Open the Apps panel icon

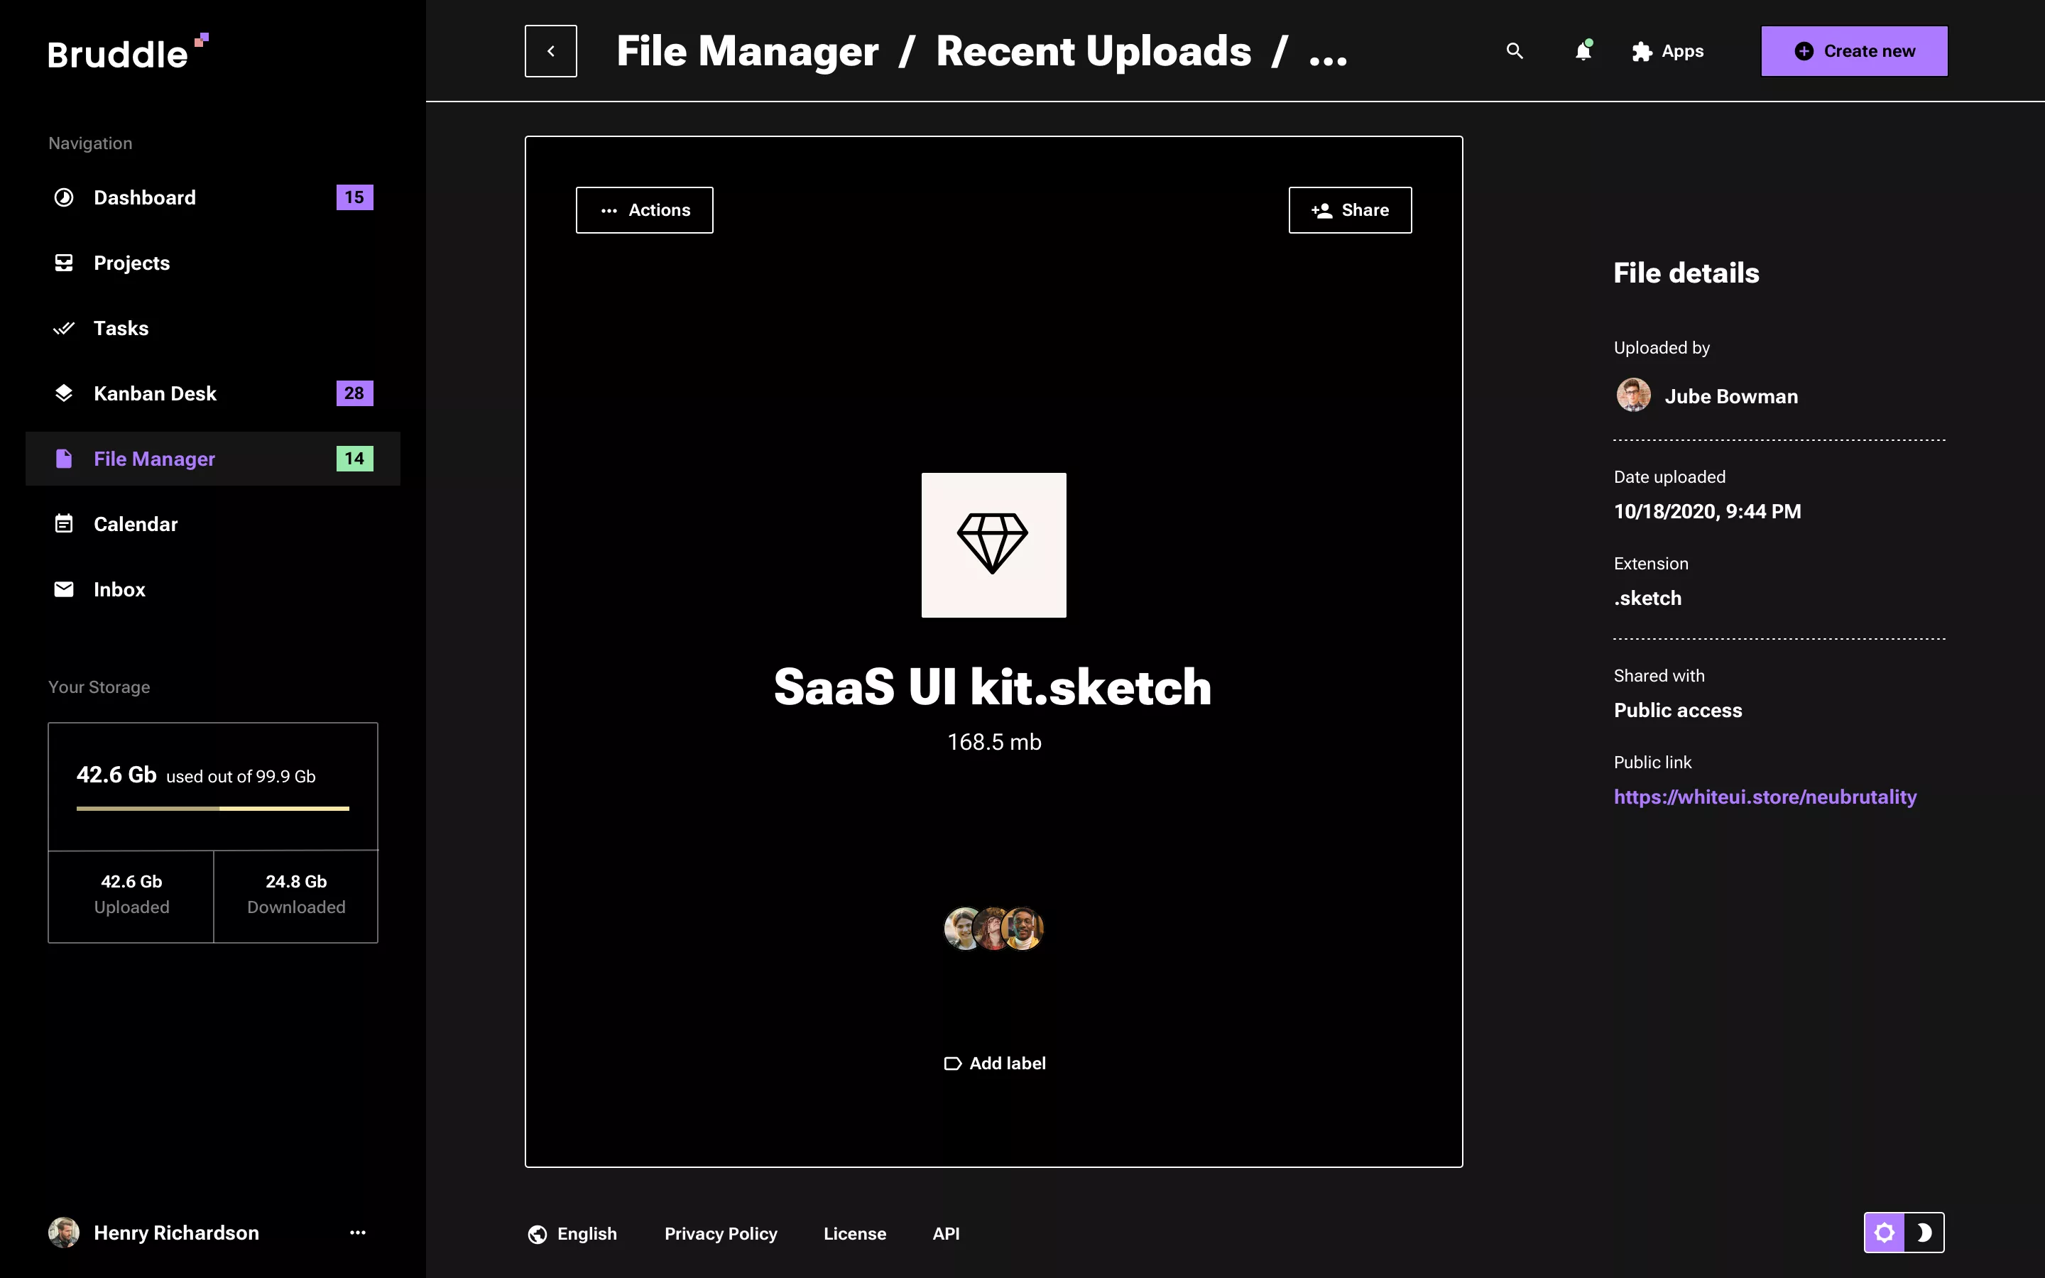pyautogui.click(x=1642, y=50)
